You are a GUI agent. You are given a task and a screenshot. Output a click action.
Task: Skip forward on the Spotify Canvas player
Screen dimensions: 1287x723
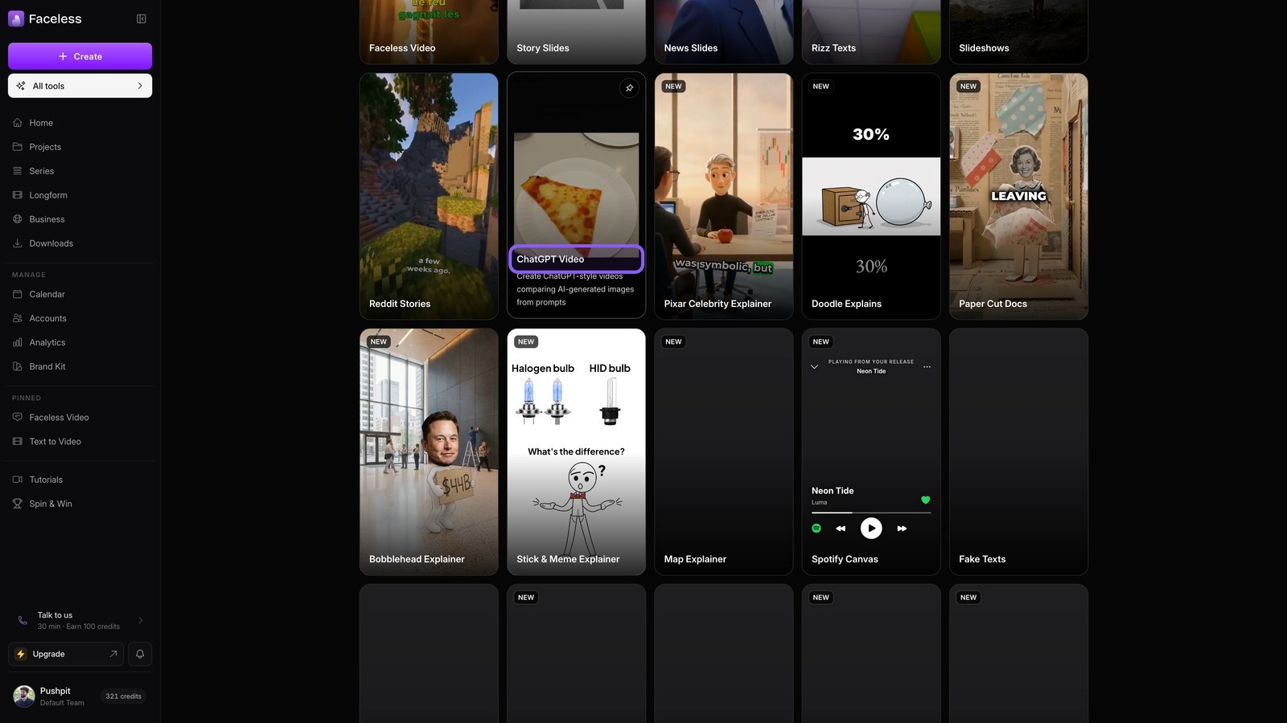(x=902, y=528)
